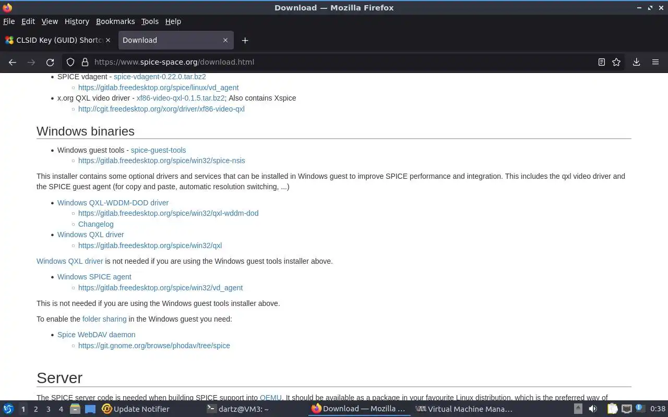668x417 pixels.
Task: Click the blue show desktop taskbar icon
Action: point(90,409)
